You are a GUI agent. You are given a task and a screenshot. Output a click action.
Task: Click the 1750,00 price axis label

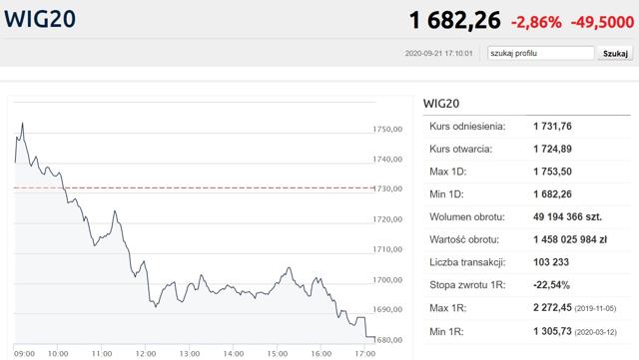point(387,129)
